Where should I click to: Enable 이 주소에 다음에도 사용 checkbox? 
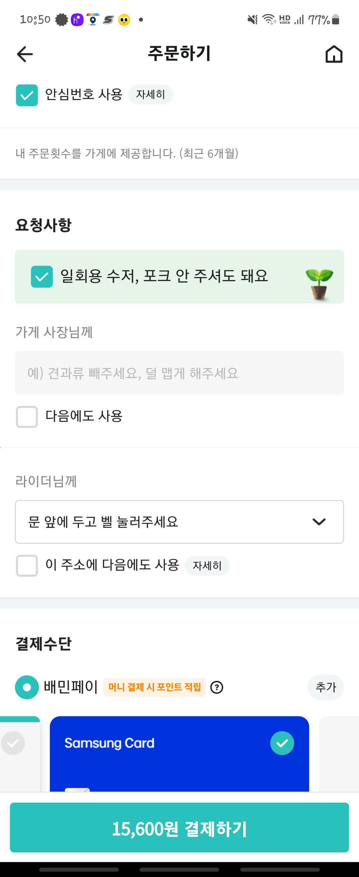pyautogui.click(x=27, y=565)
